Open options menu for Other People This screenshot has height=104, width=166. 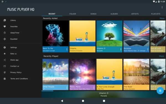click(67, 88)
